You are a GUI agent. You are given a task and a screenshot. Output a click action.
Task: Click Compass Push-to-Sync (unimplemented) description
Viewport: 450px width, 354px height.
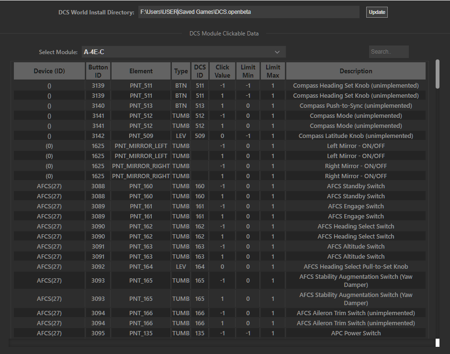pyautogui.click(x=356, y=106)
